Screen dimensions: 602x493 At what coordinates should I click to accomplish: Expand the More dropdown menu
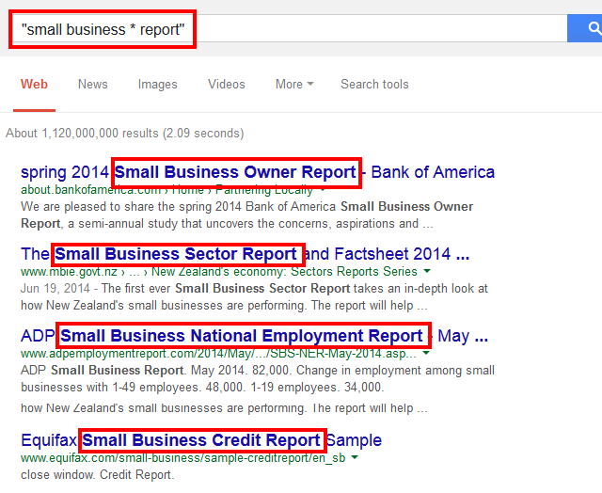coord(294,84)
